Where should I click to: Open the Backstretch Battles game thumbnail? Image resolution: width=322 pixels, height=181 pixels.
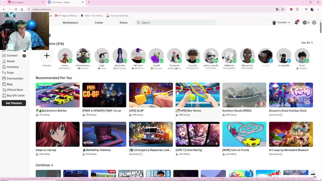[58, 95]
